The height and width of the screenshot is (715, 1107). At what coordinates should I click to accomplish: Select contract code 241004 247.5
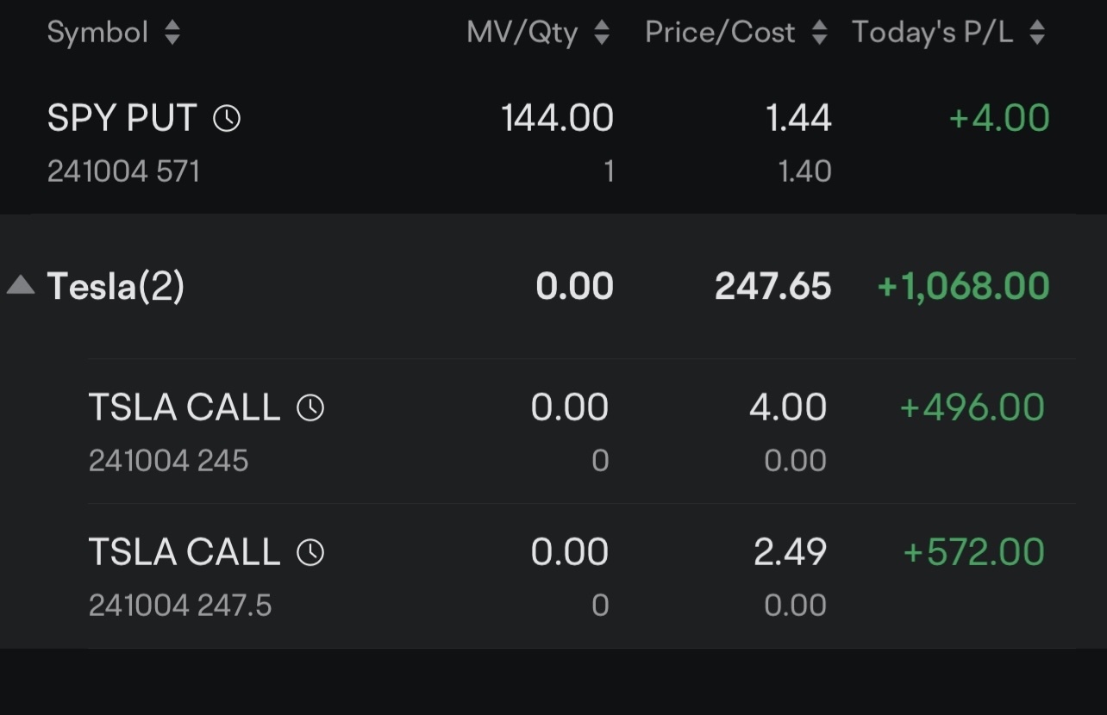180,606
